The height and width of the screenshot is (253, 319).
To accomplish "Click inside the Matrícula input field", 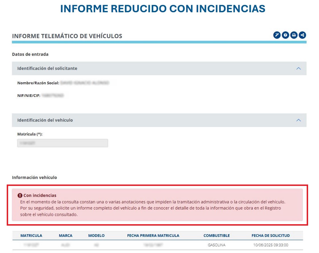I will click(x=62, y=143).
